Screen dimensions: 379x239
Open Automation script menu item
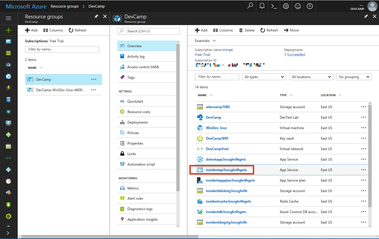click(147, 164)
